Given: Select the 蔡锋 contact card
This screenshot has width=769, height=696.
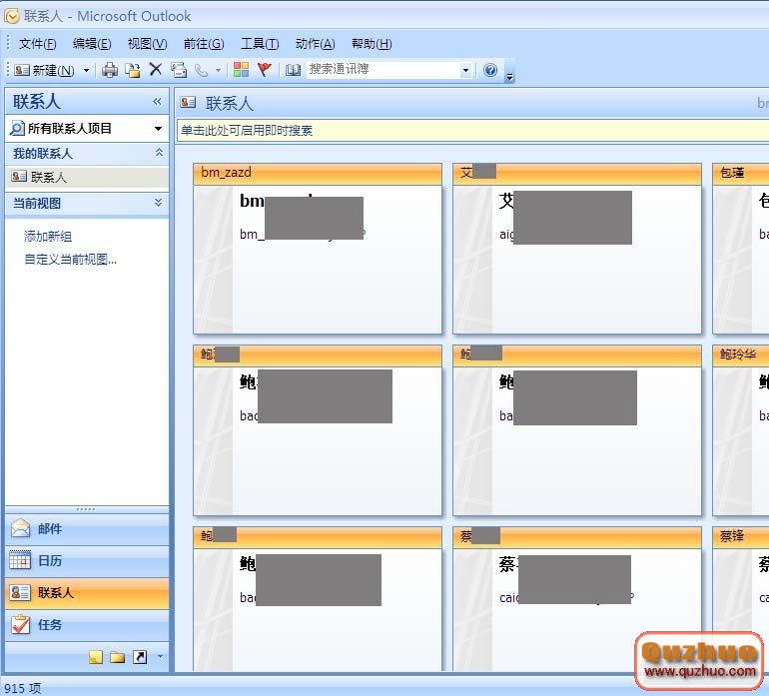Looking at the screenshot, I should pos(741,599).
